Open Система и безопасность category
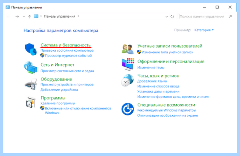 (66, 45)
